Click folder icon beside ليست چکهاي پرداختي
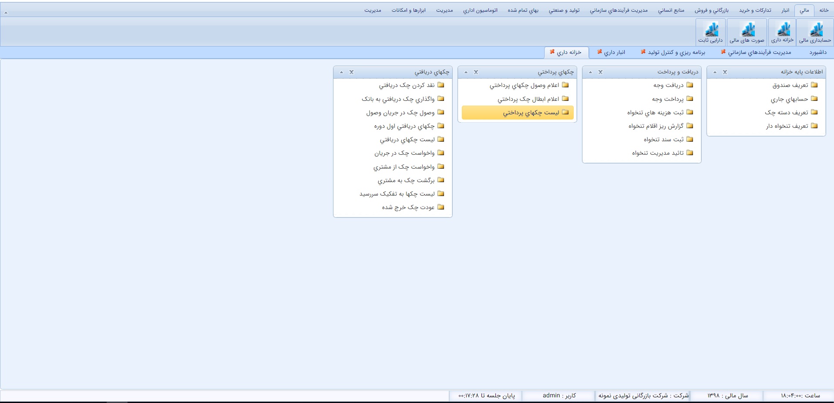Viewport: 834px width, 403px height. [x=565, y=112]
